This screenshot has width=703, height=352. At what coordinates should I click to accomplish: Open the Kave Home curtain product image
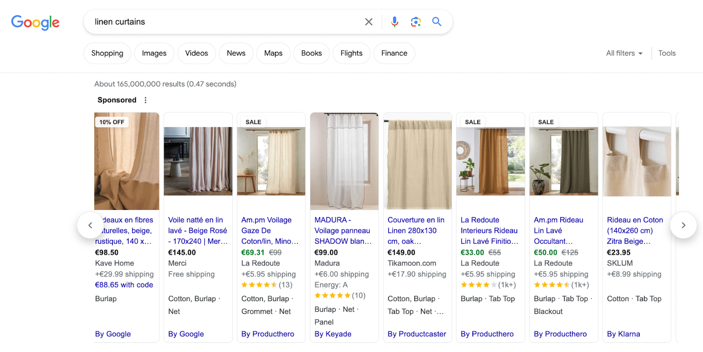(x=127, y=161)
